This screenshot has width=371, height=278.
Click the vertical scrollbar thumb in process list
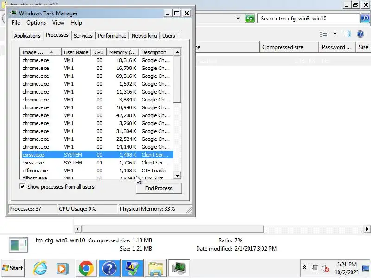(x=177, y=79)
